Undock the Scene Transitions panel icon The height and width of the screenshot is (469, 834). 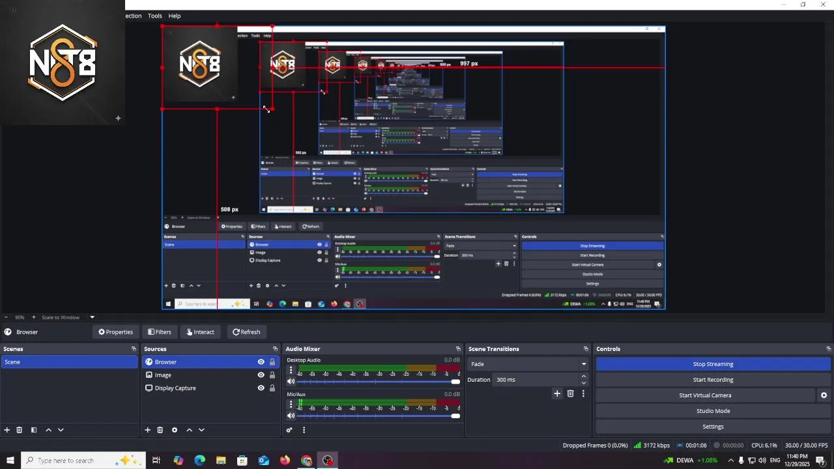point(586,349)
